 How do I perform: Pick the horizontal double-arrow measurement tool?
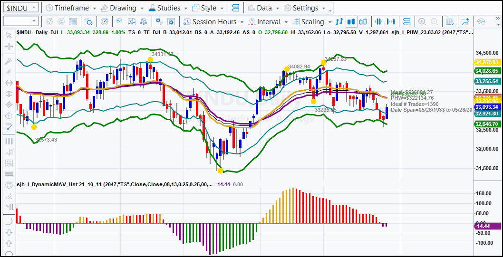(9, 83)
